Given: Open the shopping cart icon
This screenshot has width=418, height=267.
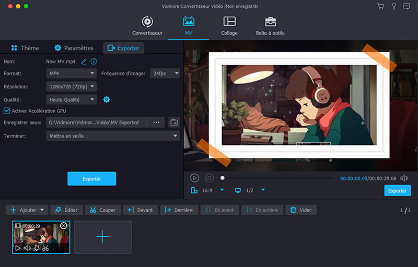Looking at the screenshot, I should click(381, 6).
